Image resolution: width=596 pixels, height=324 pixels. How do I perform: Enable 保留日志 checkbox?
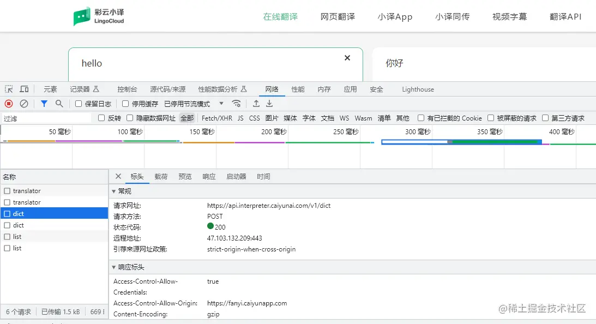coord(79,104)
